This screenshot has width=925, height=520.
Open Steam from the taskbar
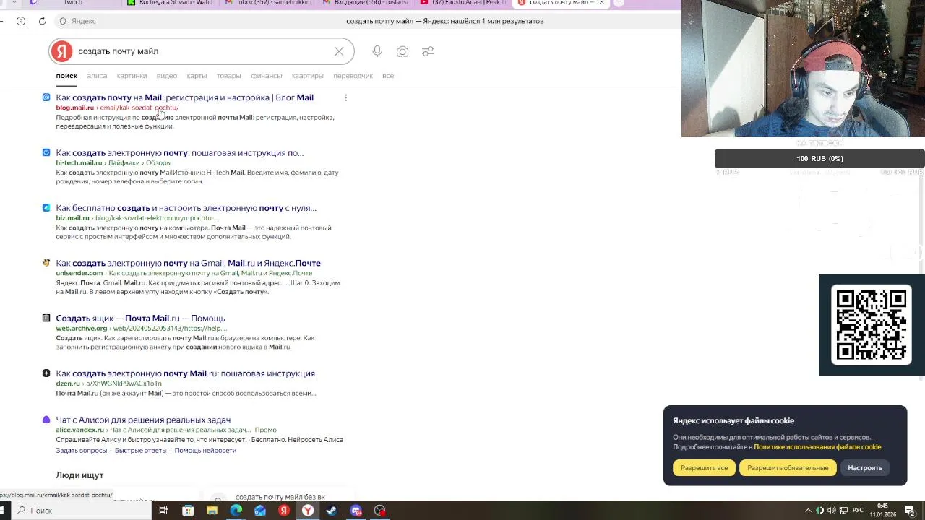coord(332,511)
